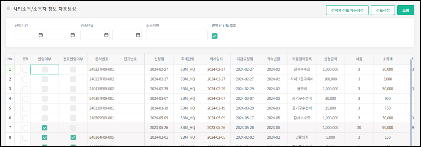The height and width of the screenshot is (147, 421).
Task: Select document number 240227F09-001 cell
Action: tap(102, 70)
